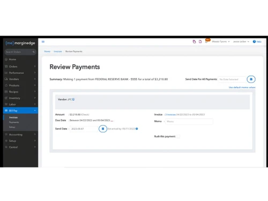Click the Recipes icon in sidebar
Image resolution: width=268 pixels, height=201 pixels.
coord(6,92)
